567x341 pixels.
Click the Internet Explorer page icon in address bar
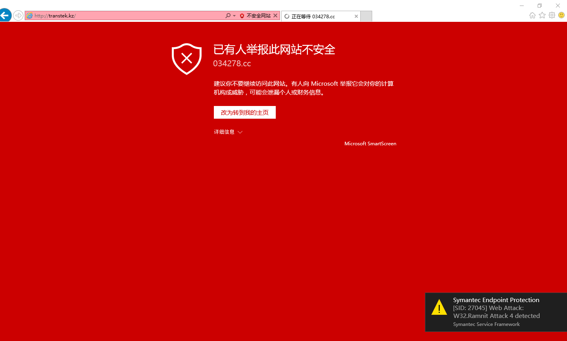29,16
